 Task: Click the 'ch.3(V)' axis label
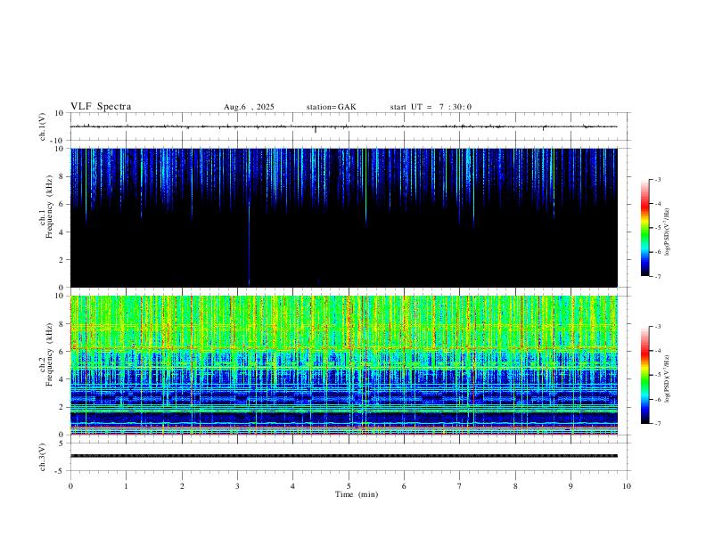coord(43,457)
